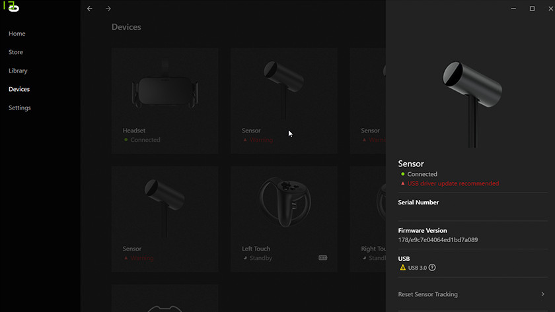
Task: Click the battery icon on Left Touch card
Action: (322, 258)
